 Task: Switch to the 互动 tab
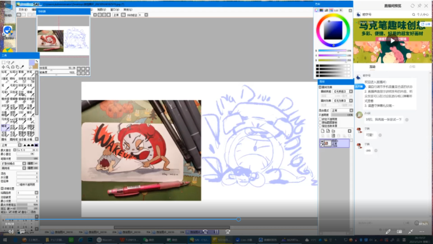click(372, 67)
